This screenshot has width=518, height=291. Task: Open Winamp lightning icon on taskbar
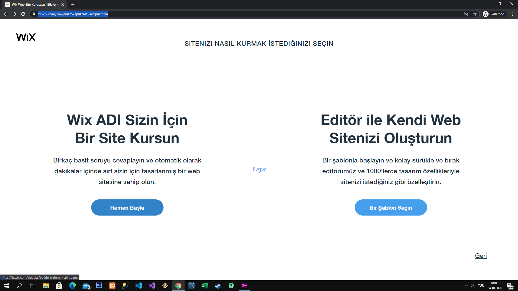point(165,286)
